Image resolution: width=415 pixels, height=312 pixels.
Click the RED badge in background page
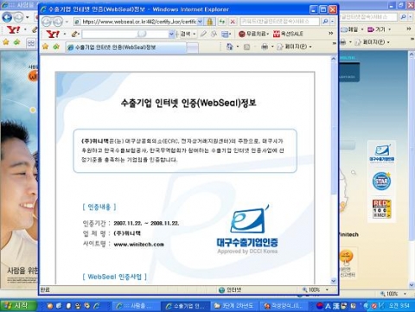point(381,209)
